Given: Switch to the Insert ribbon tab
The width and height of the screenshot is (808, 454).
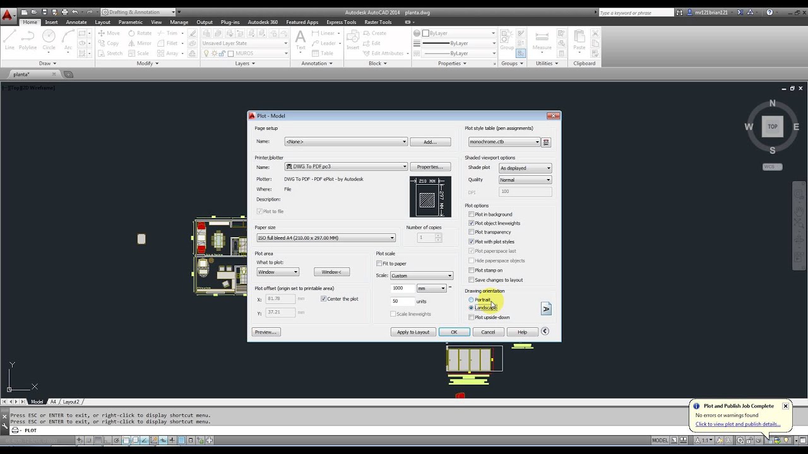Looking at the screenshot, I should coord(51,22).
